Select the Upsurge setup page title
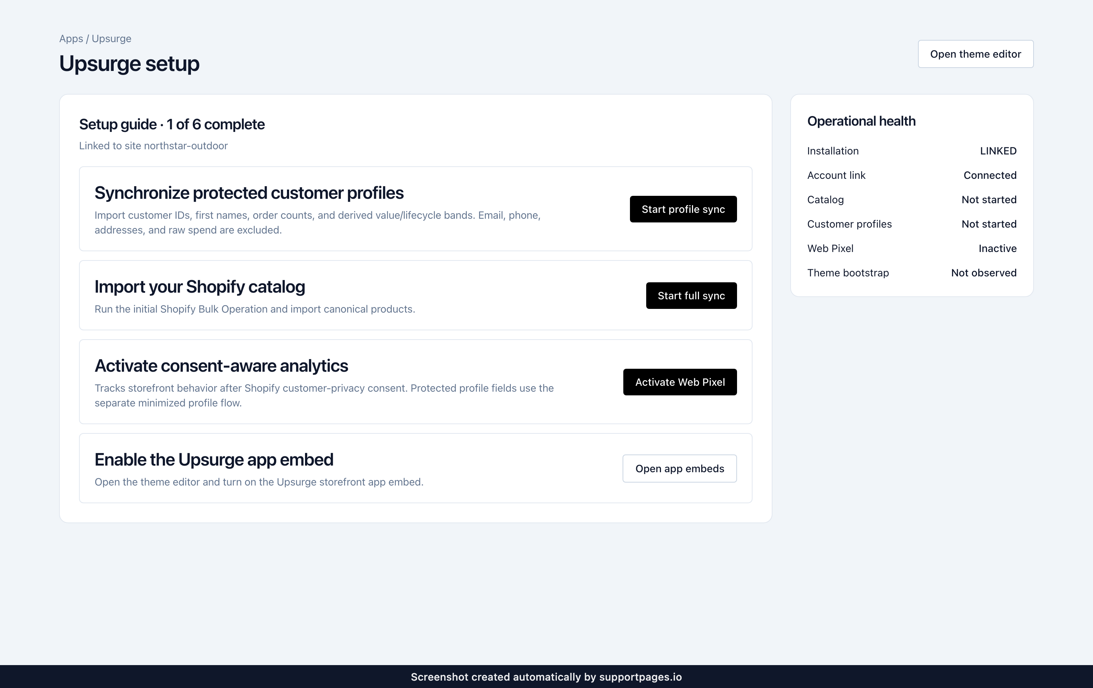Screen dimensions: 1093x688 click(x=129, y=64)
